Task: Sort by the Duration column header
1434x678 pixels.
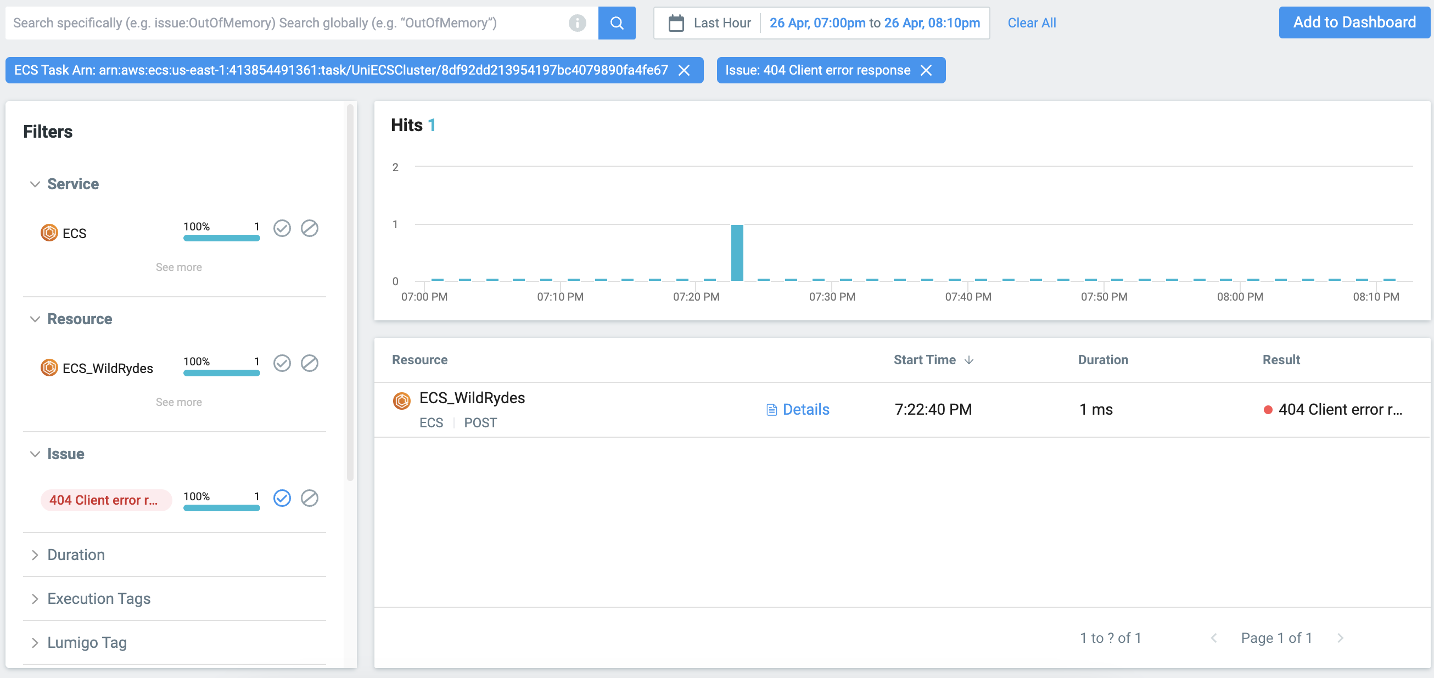Action: pos(1102,360)
